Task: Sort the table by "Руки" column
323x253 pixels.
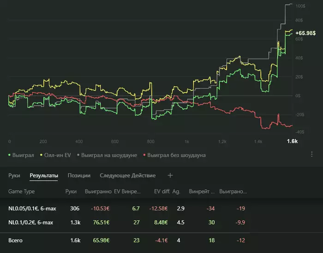Action: pyautogui.click(x=71, y=191)
